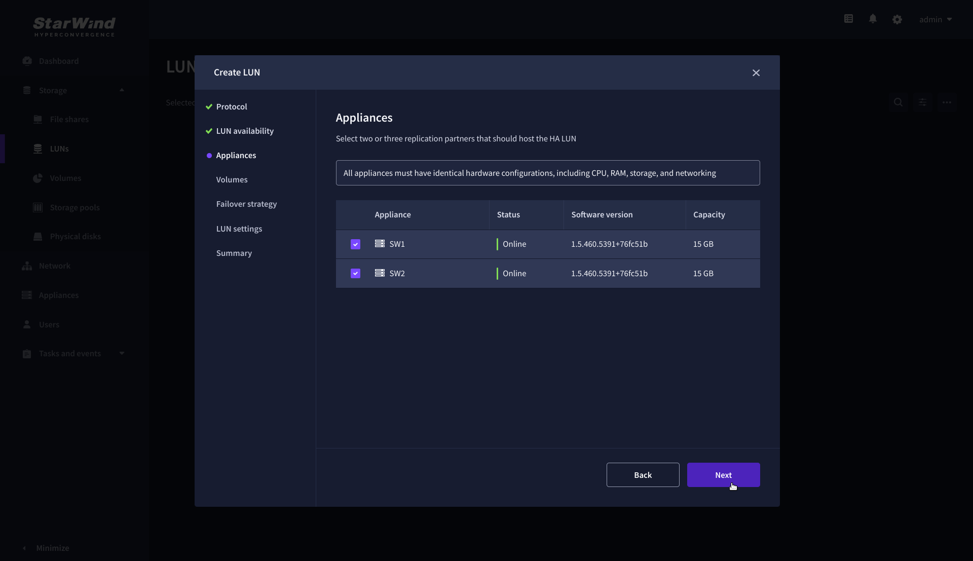The height and width of the screenshot is (561, 973).
Task: Select the Appliances wizard step
Action: coord(236,155)
